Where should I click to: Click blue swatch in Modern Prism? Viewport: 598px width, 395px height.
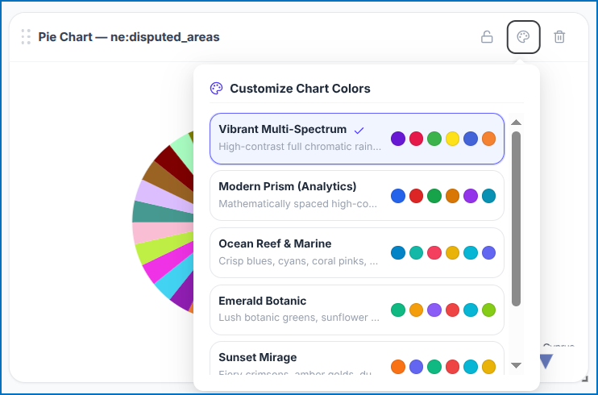click(x=398, y=196)
